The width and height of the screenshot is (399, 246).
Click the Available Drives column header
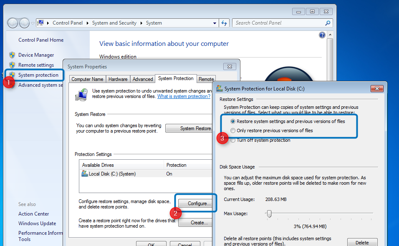[121, 165]
